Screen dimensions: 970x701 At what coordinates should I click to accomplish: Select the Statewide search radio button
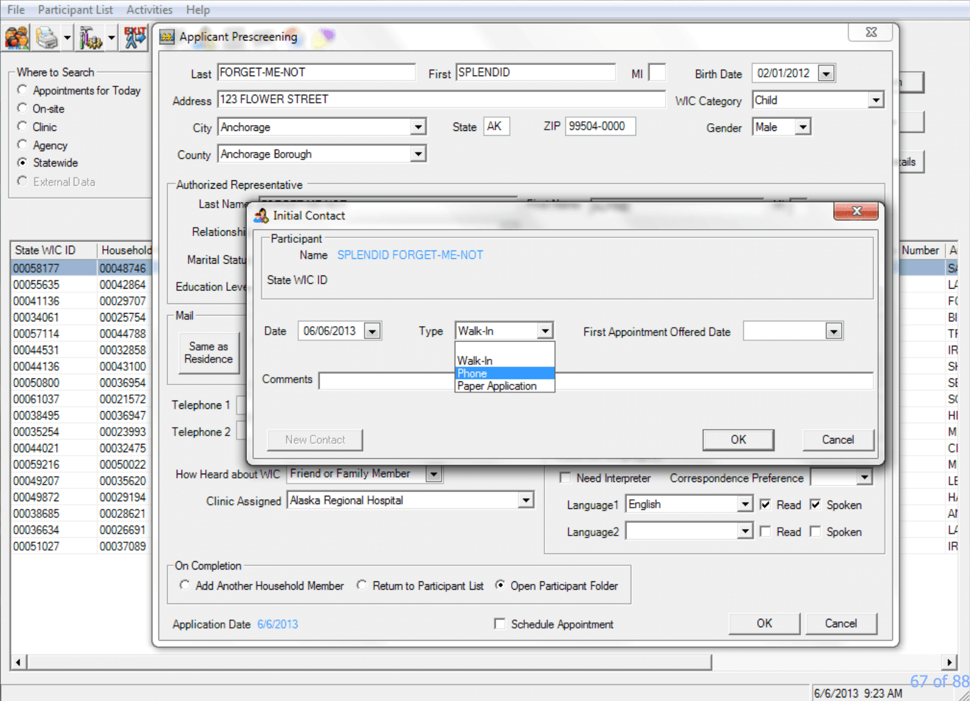coord(22,162)
